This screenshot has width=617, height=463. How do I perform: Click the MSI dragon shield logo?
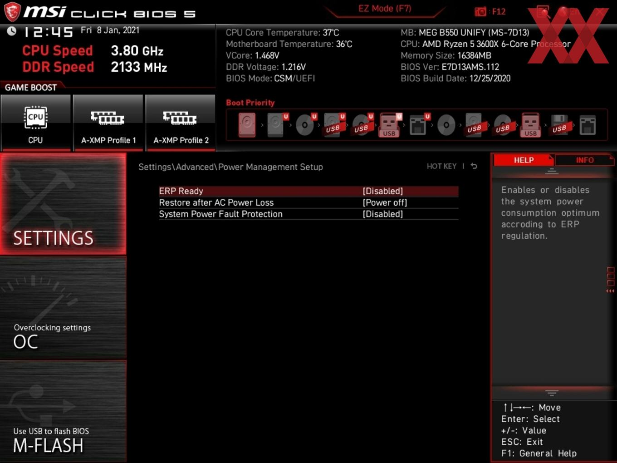(x=12, y=11)
